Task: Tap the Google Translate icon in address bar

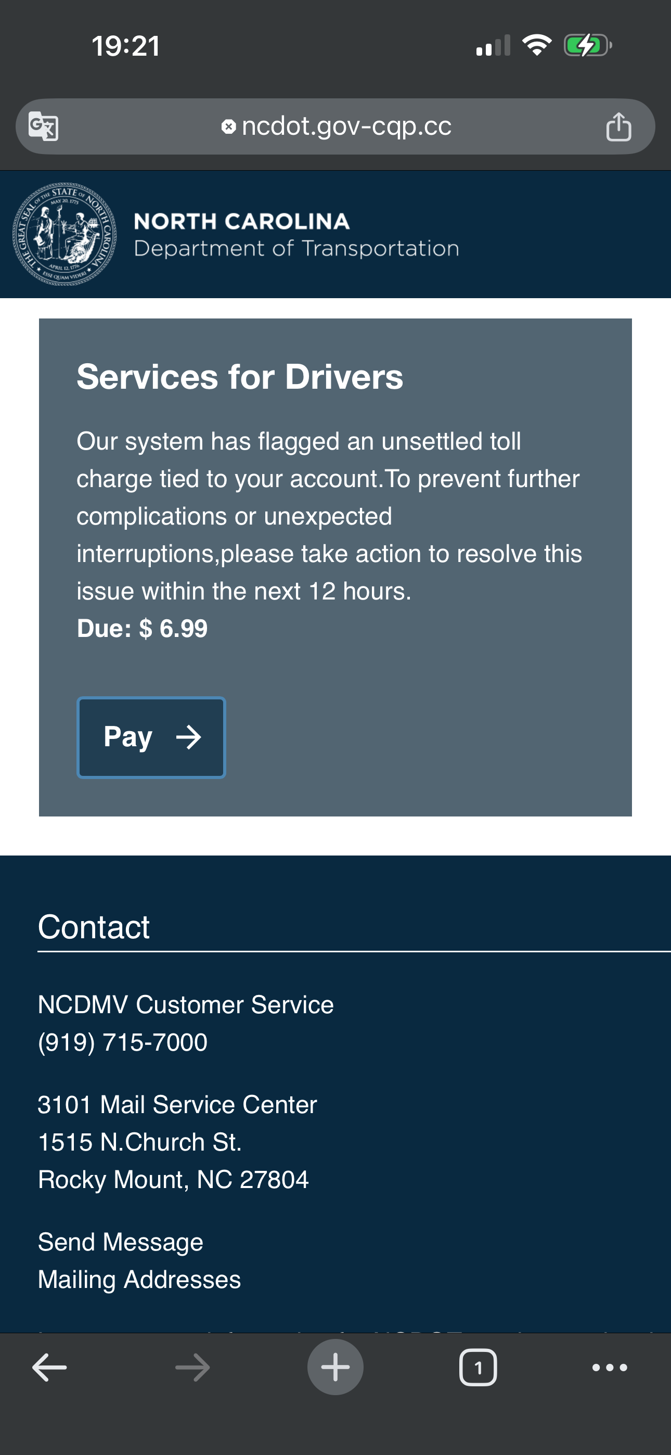Action: (44, 126)
